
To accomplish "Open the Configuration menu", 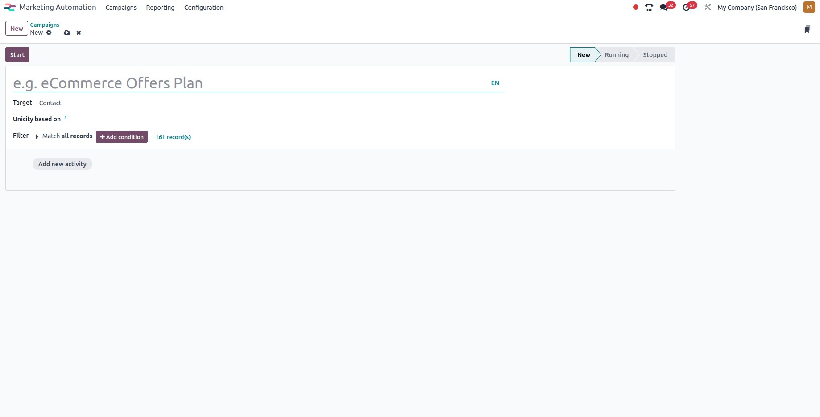I will (x=203, y=7).
